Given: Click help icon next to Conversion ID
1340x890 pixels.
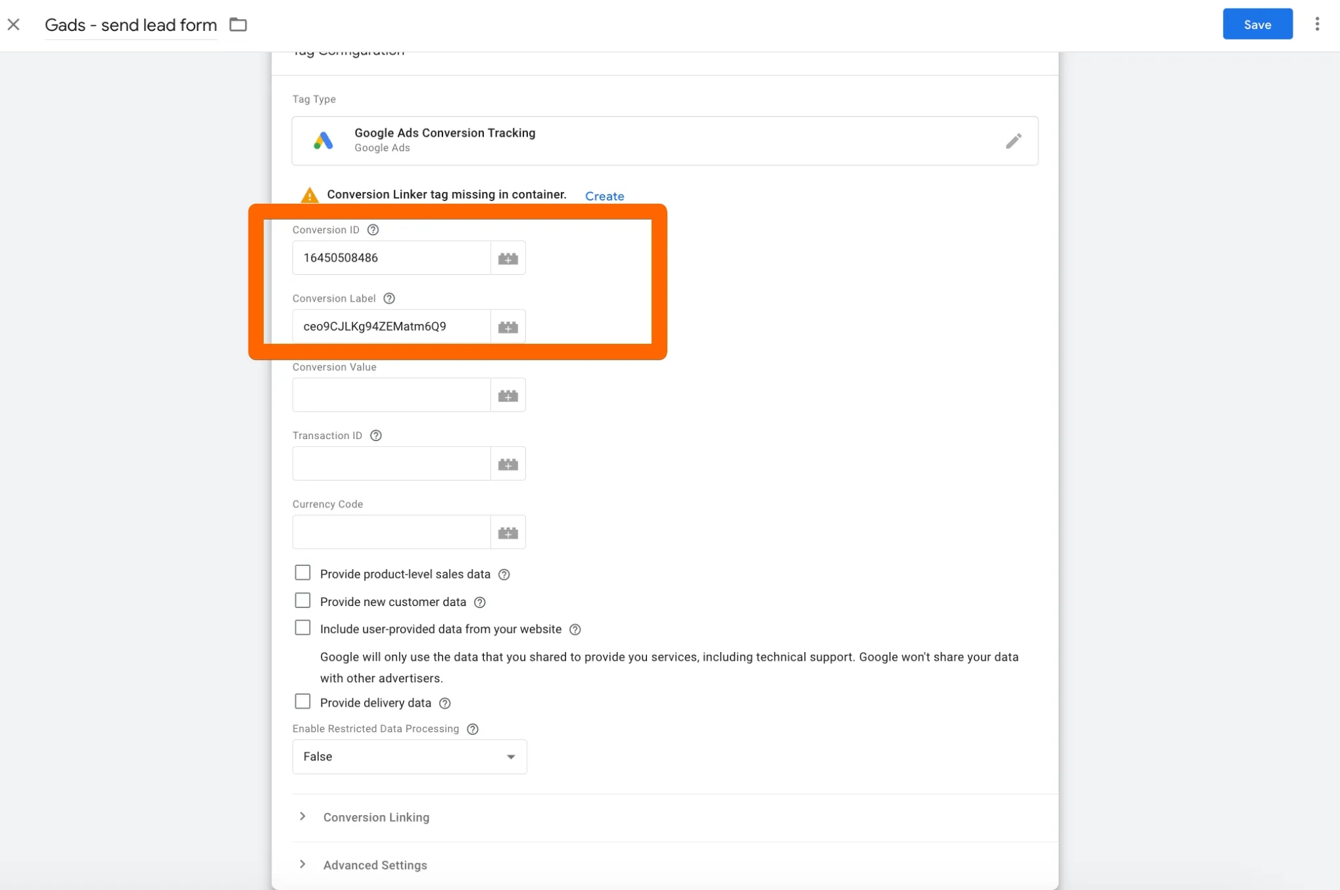Looking at the screenshot, I should click(x=373, y=230).
